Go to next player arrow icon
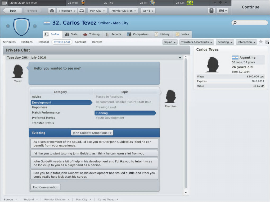The height and width of the screenshot is (202, 270). click(35, 26)
